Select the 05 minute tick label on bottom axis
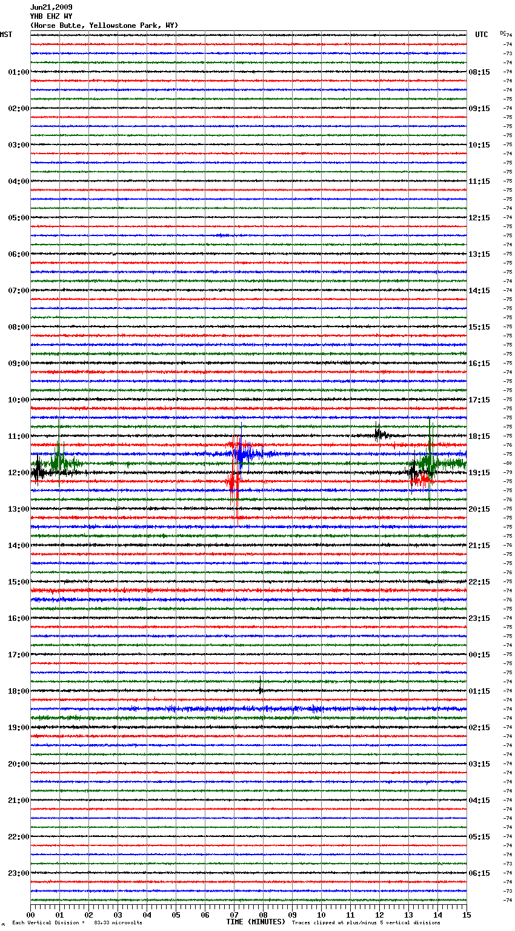515x931 pixels. (176, 915)
